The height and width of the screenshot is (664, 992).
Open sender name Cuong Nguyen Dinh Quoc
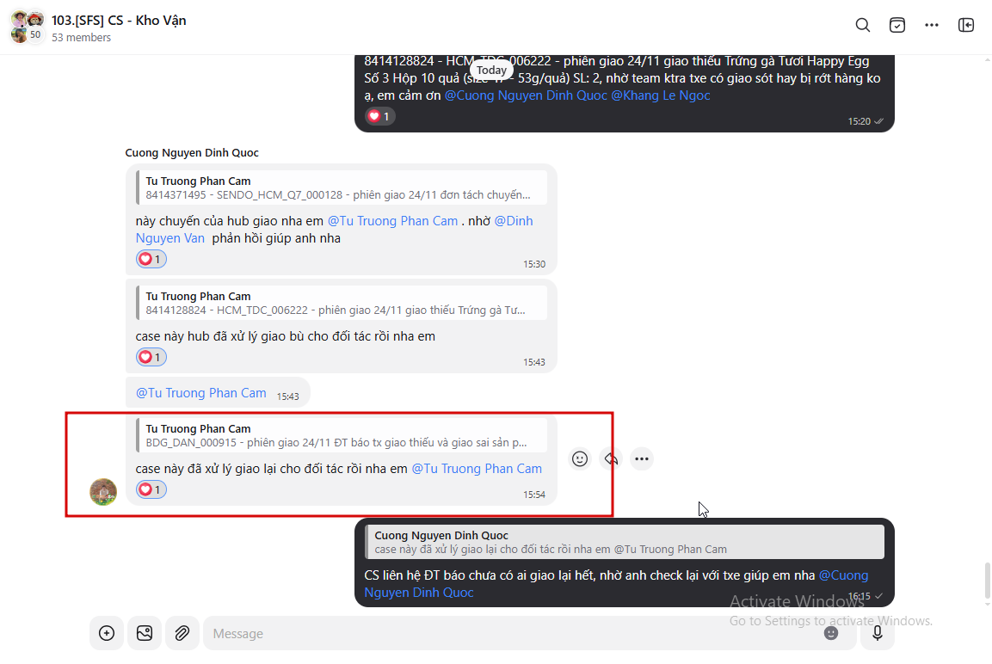click(192, 153)
